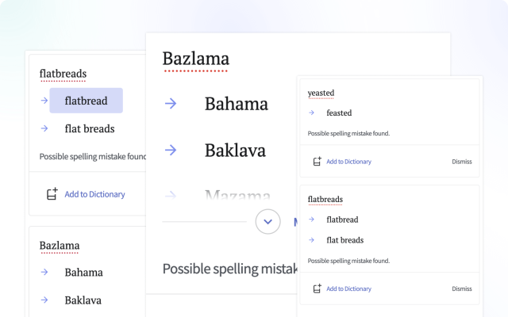Click "Add to Dictionary" text in top-left card
Viewport: 508px width, 317px height.
94,194
